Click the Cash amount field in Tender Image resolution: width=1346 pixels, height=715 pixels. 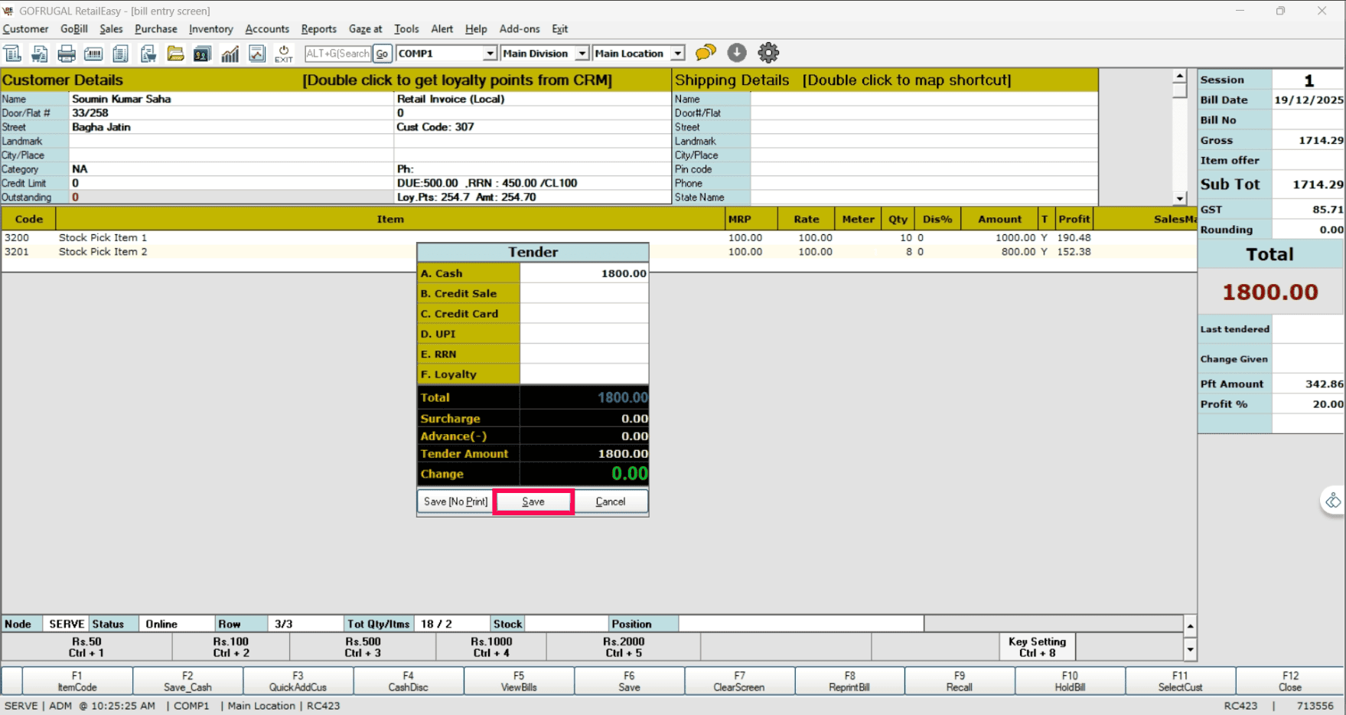(584, 273)
